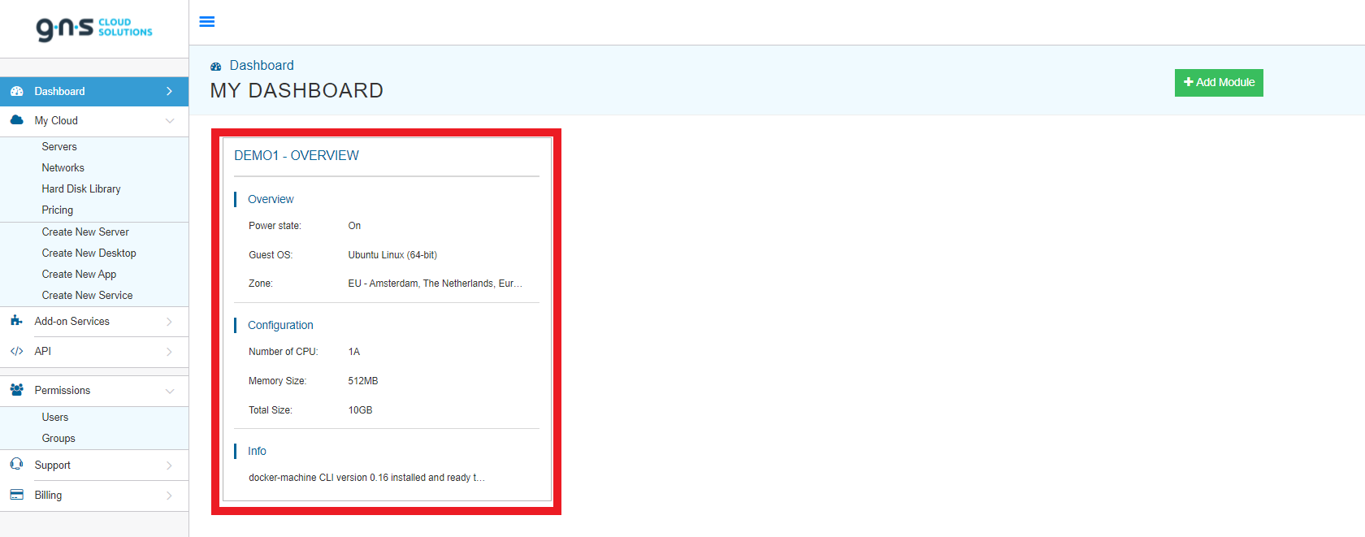Open Dashboard in the sidebar

tap(94, 91)
